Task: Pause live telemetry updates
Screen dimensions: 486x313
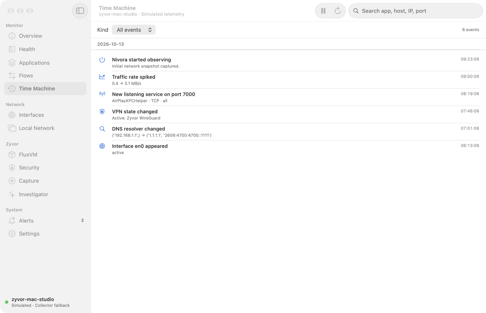Action: [323, 11]
